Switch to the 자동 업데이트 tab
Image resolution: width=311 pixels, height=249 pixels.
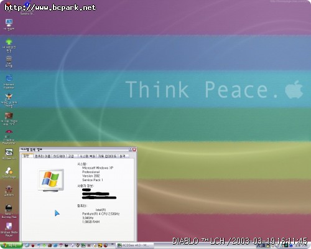[x=107, y=156]
